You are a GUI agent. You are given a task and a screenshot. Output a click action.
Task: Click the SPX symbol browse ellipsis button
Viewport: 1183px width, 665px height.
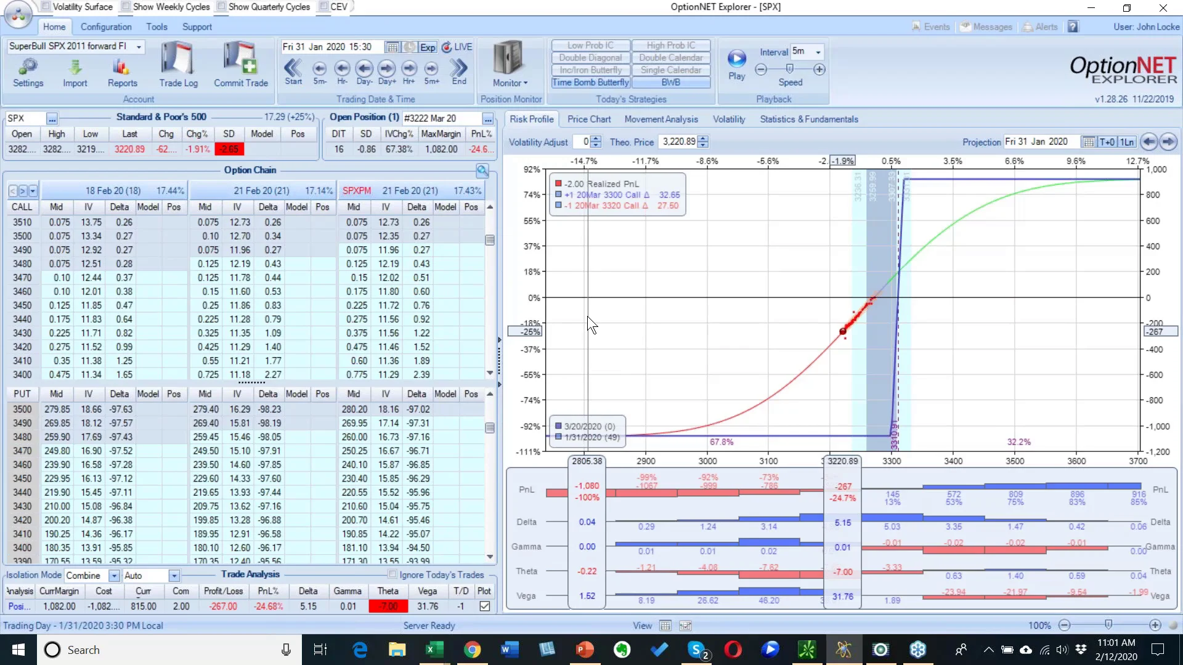click(52, 119)
